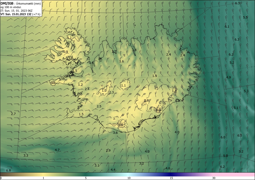The height and width of the screenshot is (180, 255).
Task: Select the coastal value '3.6'
Action: pos(115,133)
